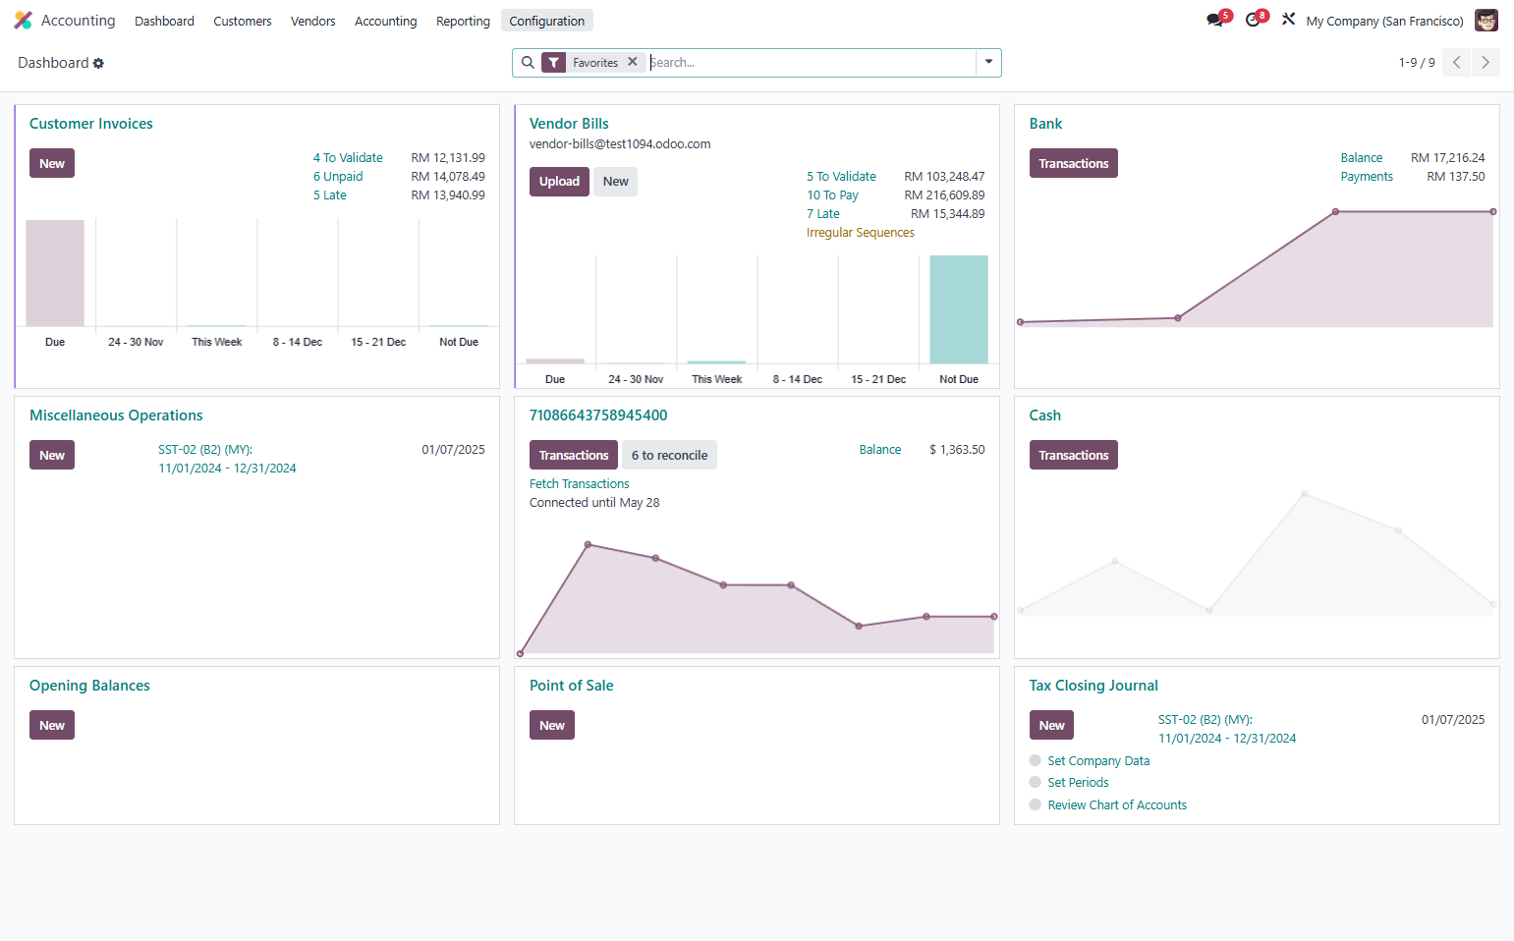Upload a vendor bill

(x=559, y=182)
